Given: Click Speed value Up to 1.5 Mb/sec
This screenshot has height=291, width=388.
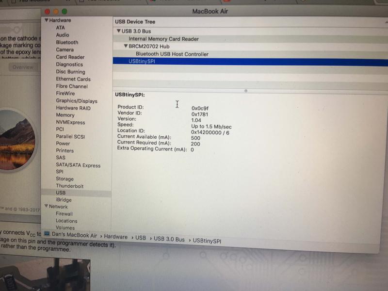Looking at the screenshot, I should 211,127.
